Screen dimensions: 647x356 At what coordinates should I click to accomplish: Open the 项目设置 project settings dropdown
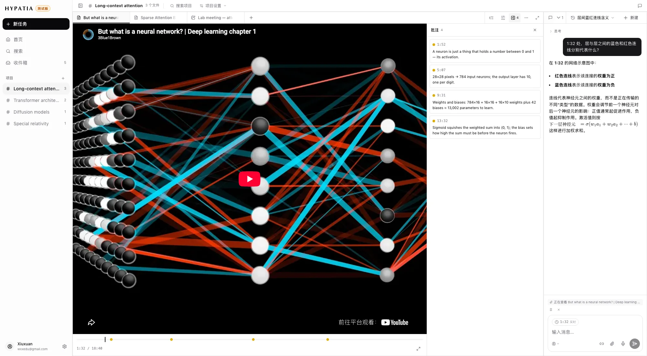tap(213, 6)
